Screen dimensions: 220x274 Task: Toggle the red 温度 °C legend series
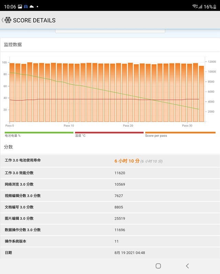[x=109, y=134]
